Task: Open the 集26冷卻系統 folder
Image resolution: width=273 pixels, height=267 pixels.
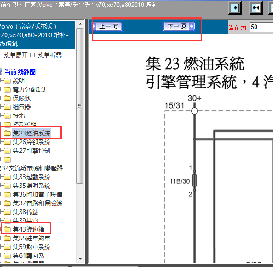Action: [x=31, y=142]
